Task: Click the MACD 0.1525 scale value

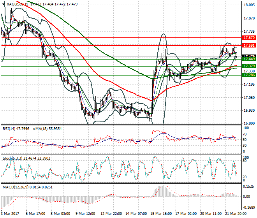Action: [249, 186]
